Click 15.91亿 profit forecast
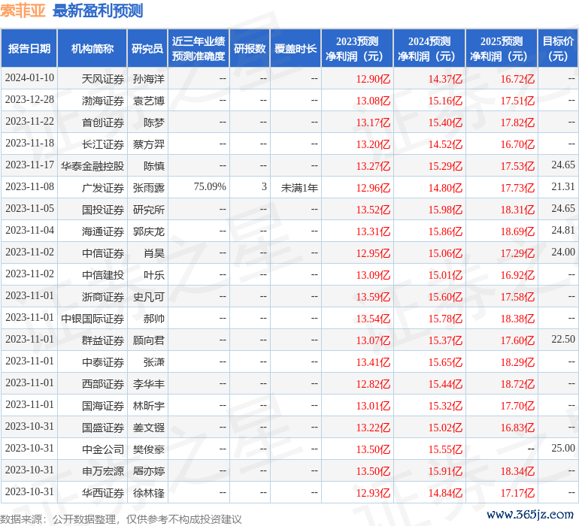This screenshot has width=579, height=526. 445,471
